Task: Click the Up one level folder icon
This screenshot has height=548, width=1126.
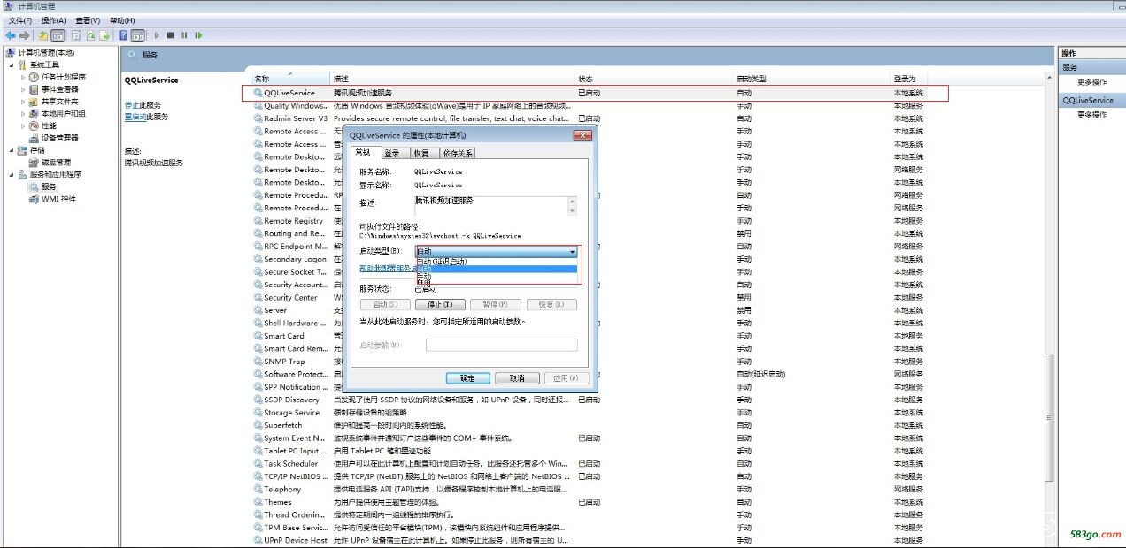Action: pos(43,35)
